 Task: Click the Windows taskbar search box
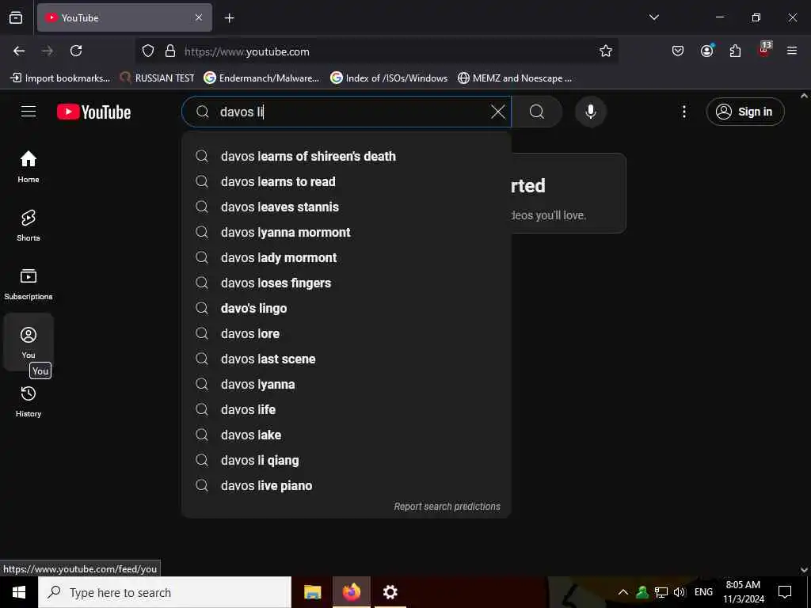coord(165,592)
